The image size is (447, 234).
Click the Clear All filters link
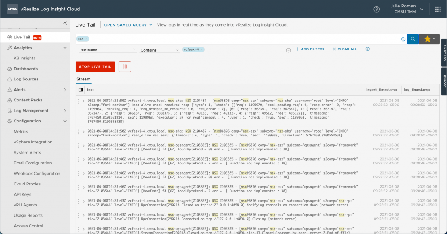[344, 49]
